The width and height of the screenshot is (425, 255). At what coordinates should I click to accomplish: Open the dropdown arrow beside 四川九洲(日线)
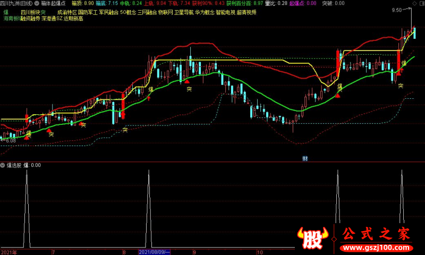point(37,4)
